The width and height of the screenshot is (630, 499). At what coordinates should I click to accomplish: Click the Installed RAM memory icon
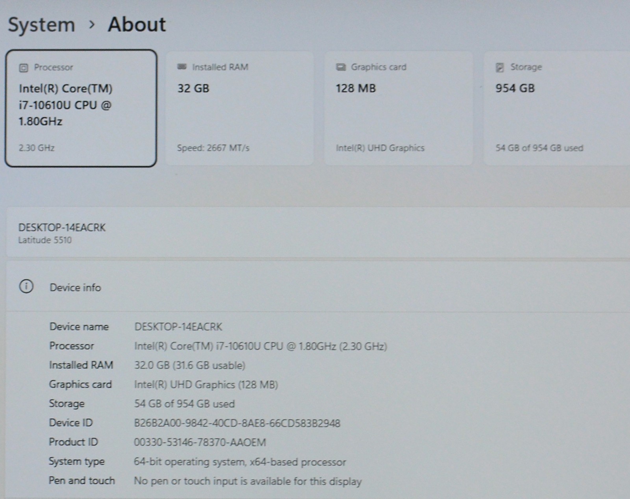tap(182, 67)
